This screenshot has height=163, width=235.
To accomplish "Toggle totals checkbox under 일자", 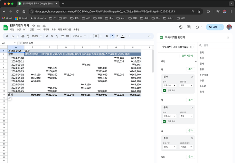I will pyautogui.click(x=164, y=90).
